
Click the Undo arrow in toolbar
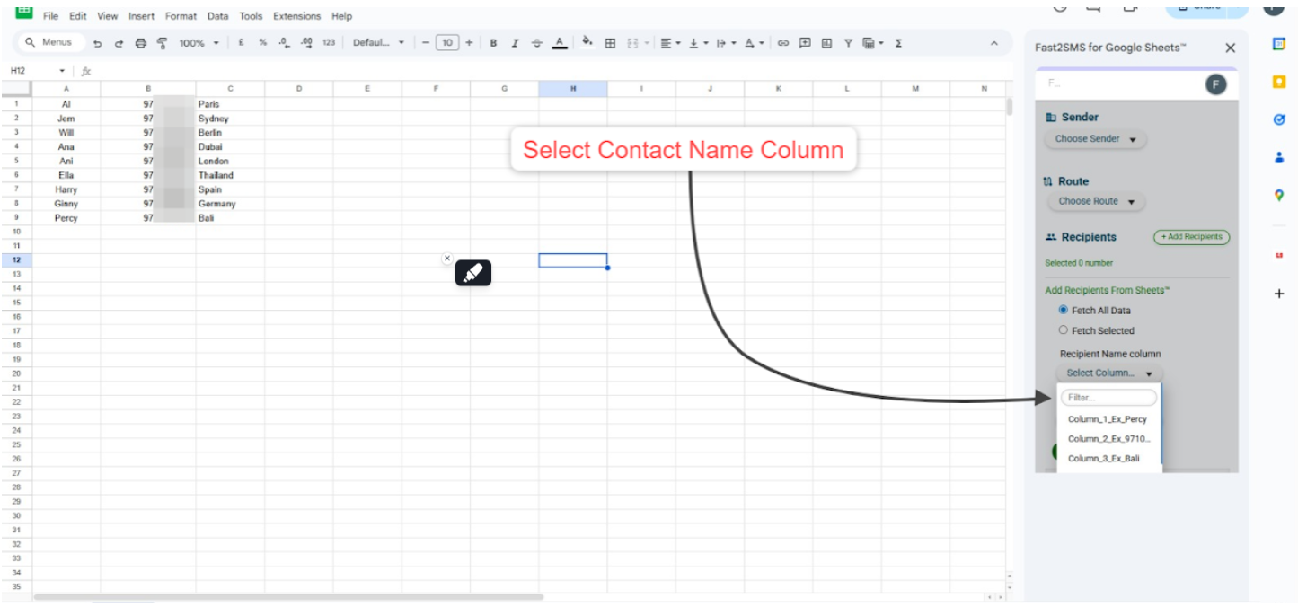(x=97, y=43)
